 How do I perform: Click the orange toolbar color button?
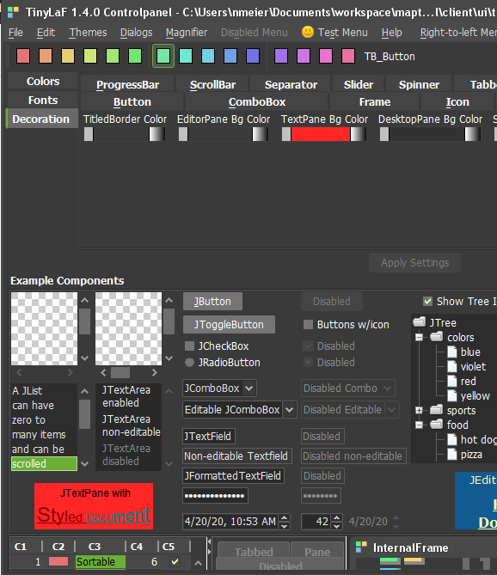[x=46, y=56]
